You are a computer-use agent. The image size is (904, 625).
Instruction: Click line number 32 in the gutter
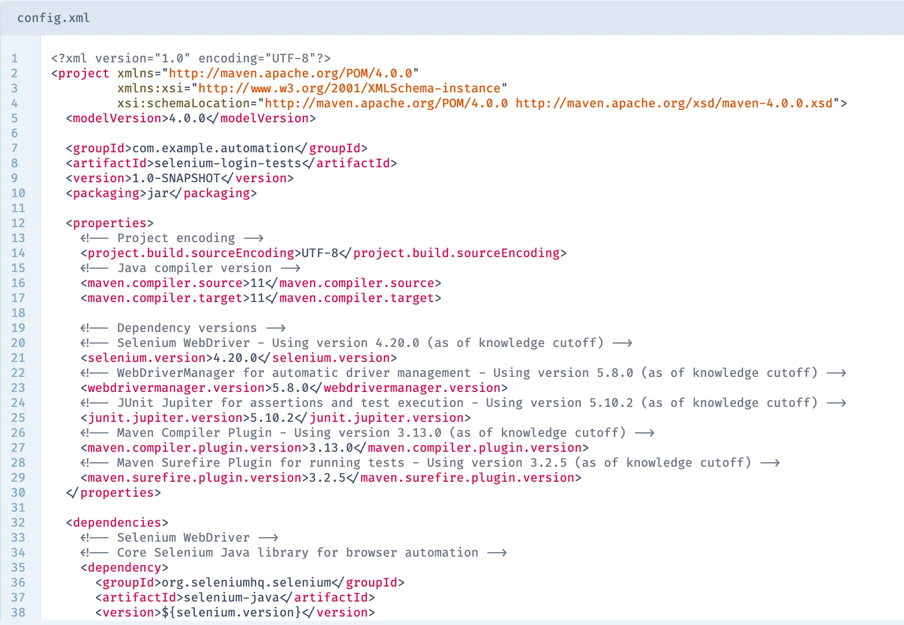[18, 523]
